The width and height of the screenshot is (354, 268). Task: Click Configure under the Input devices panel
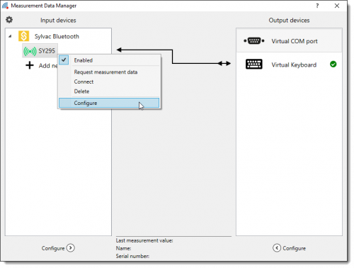[x=53, y=248]
